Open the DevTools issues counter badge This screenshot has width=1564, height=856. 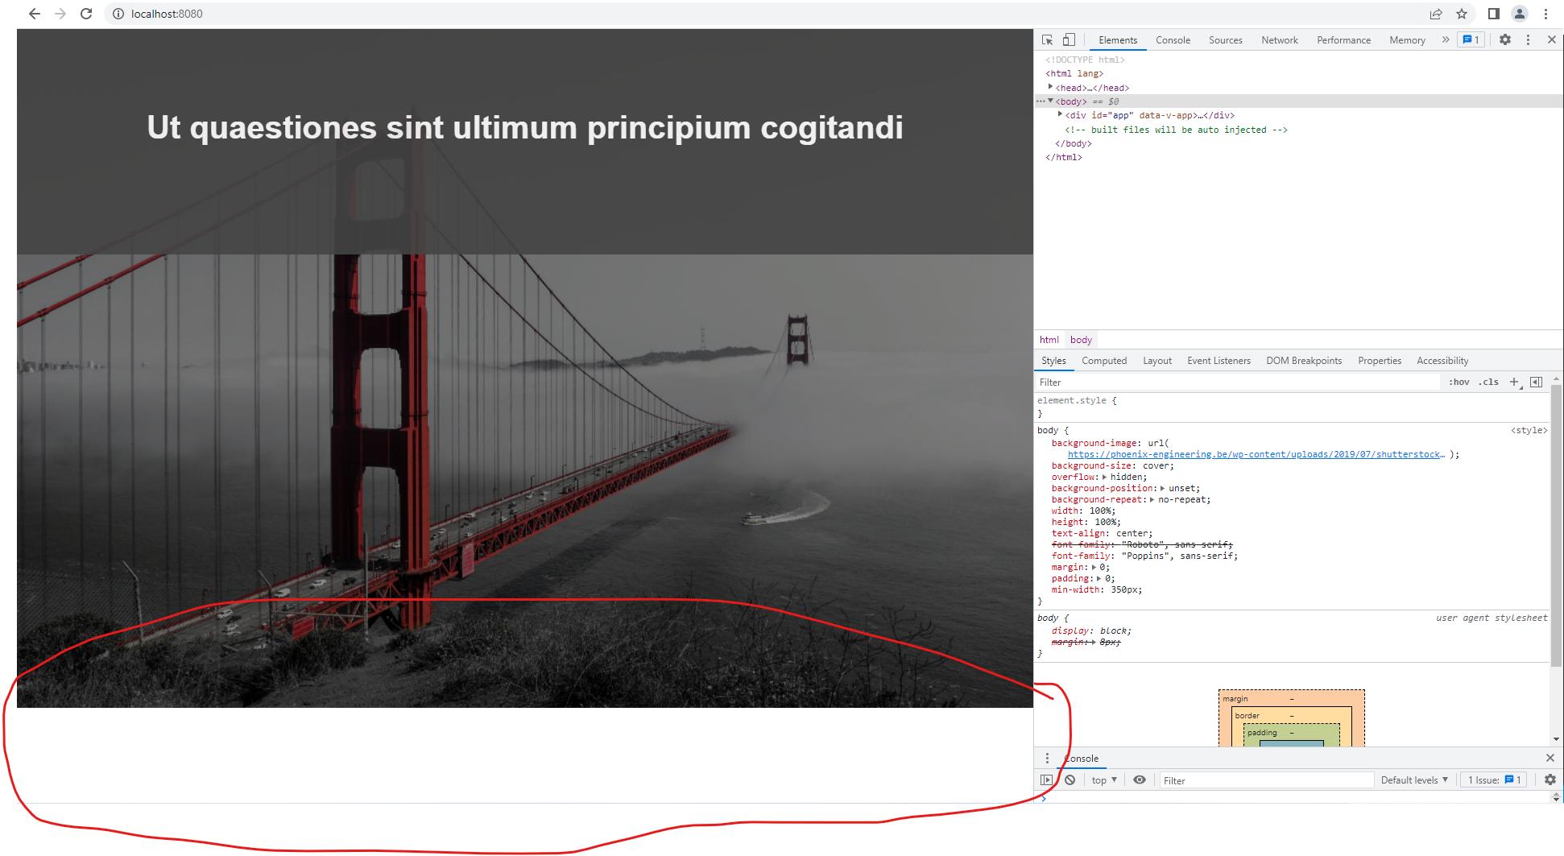[1471, 39]
